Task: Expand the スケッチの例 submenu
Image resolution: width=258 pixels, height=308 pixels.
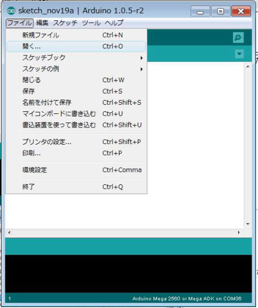Action: click(x=76, y=69)
